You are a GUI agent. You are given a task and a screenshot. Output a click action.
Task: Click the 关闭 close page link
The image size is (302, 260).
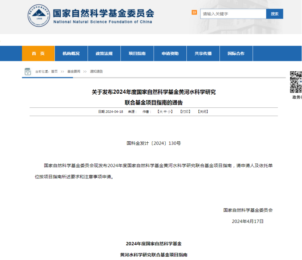pos(203,112)
